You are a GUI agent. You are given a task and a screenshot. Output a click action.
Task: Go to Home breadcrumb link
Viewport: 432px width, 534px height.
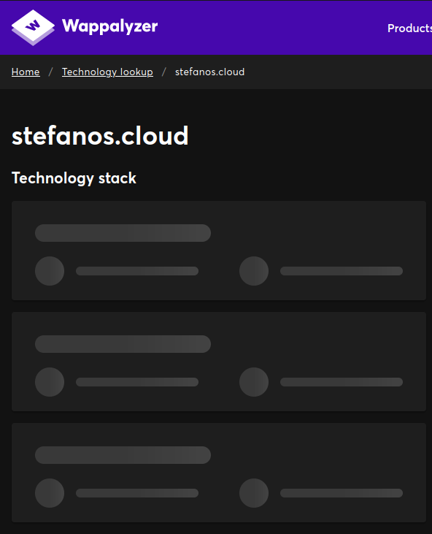pos(26,72)
